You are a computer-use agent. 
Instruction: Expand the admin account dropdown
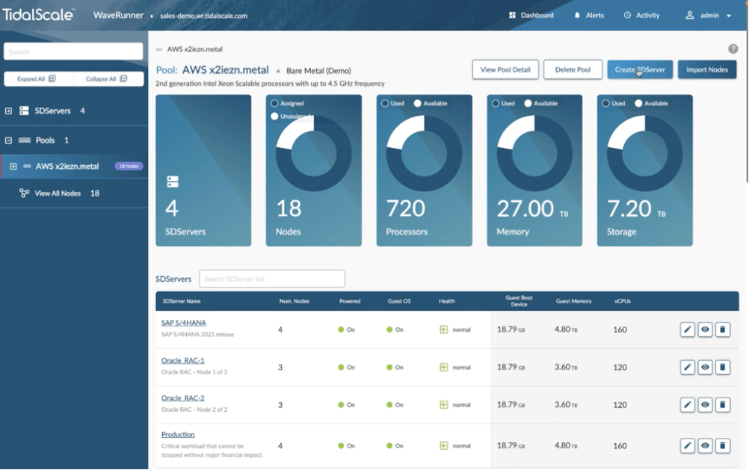click(729, 15)
